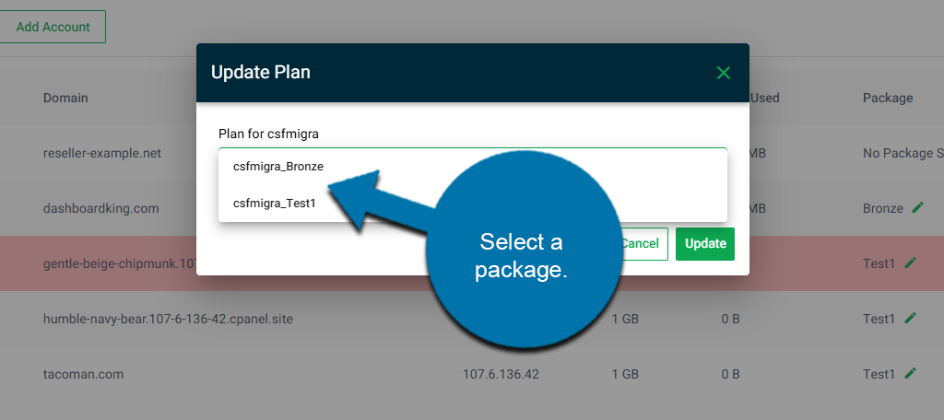The height and width of the screenshot is (420, 944).
Task: Open package editor for tacoman.com
Action: coord(911,374)
